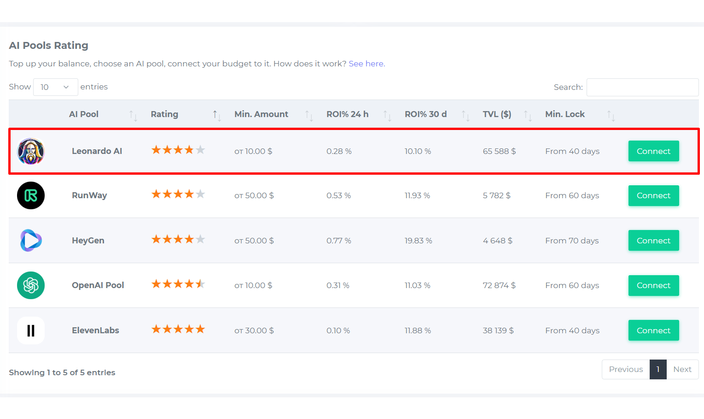704x419 pixels.
Task: Sort by Rating column arrows
Action: (217, 115)
